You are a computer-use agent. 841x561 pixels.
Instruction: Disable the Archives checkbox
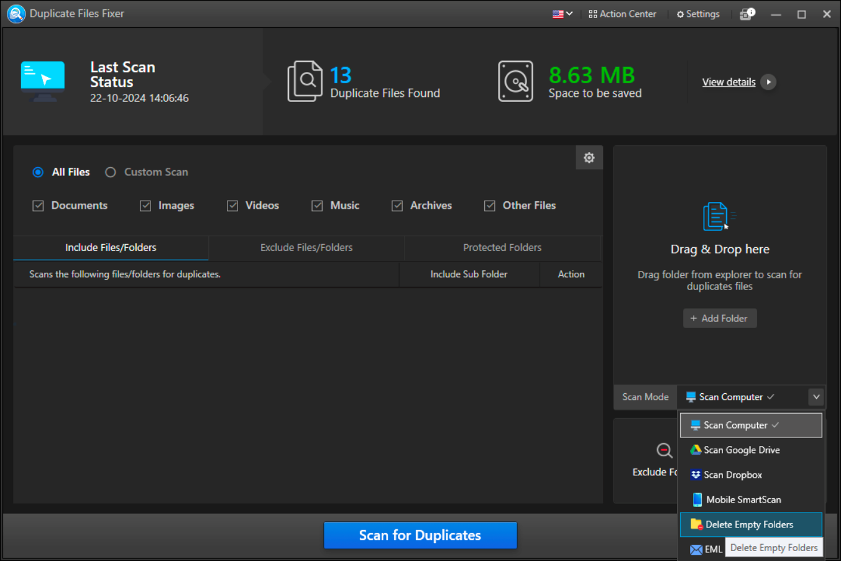pos(397,206)
